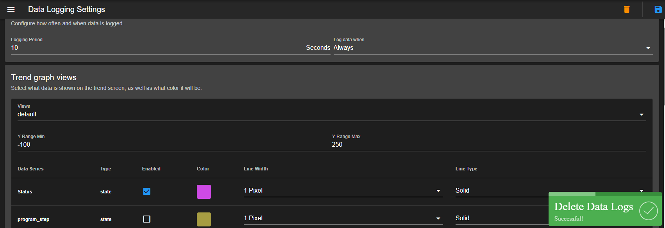The width and height of the screenshot is (665, 228).
Task: Click the blue save disk icon
Action: pyautogui.click(x=658, y=9)
